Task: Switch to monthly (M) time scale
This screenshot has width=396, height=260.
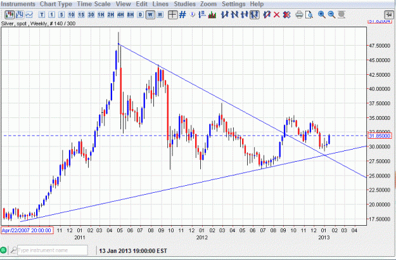Action: point(160,15)
